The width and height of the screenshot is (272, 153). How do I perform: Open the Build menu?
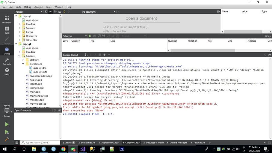(18, 7)
